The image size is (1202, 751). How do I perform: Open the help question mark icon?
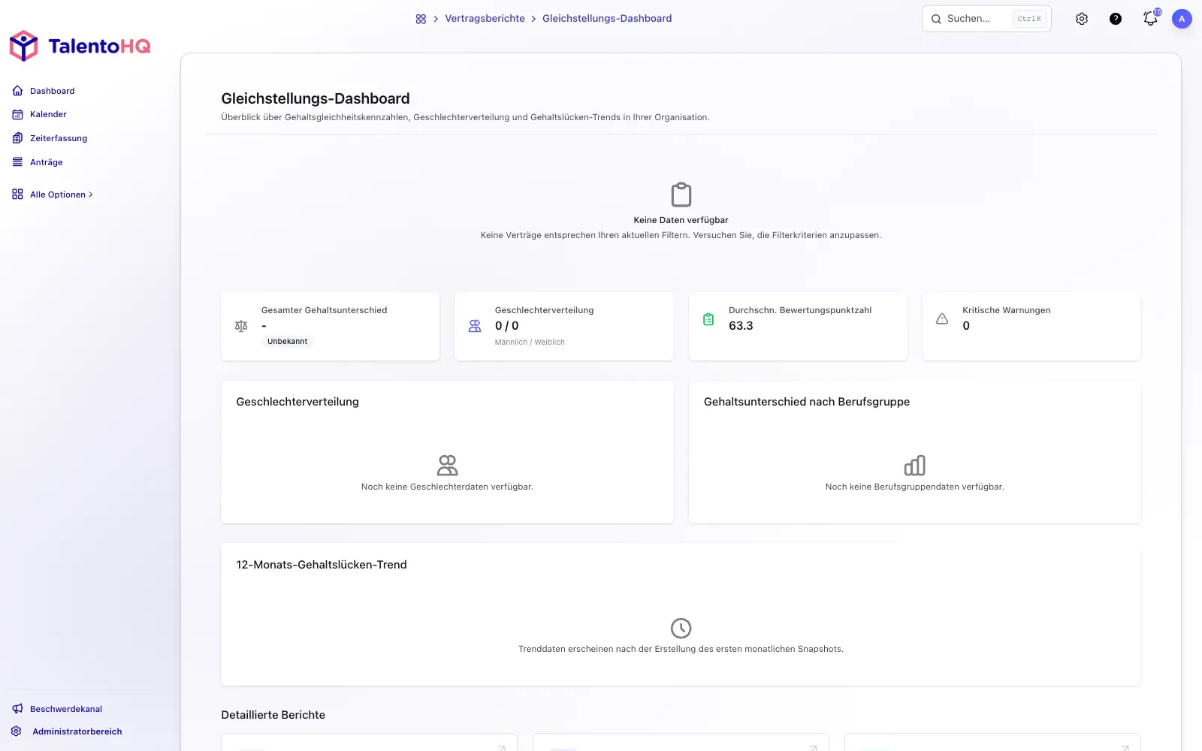(x=1116, y=19)
